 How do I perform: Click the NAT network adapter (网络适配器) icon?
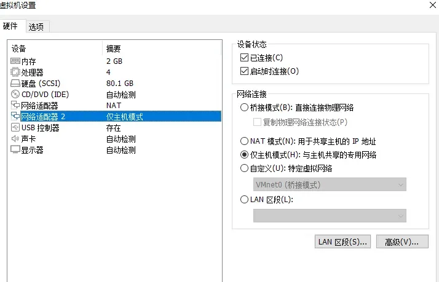15,106
